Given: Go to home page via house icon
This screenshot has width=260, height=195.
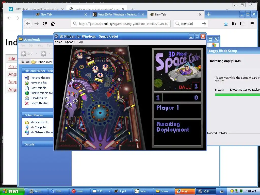Looking at the screenshot, I should pos(53,24).
